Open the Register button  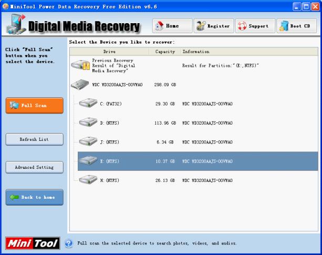click(214, 26)
